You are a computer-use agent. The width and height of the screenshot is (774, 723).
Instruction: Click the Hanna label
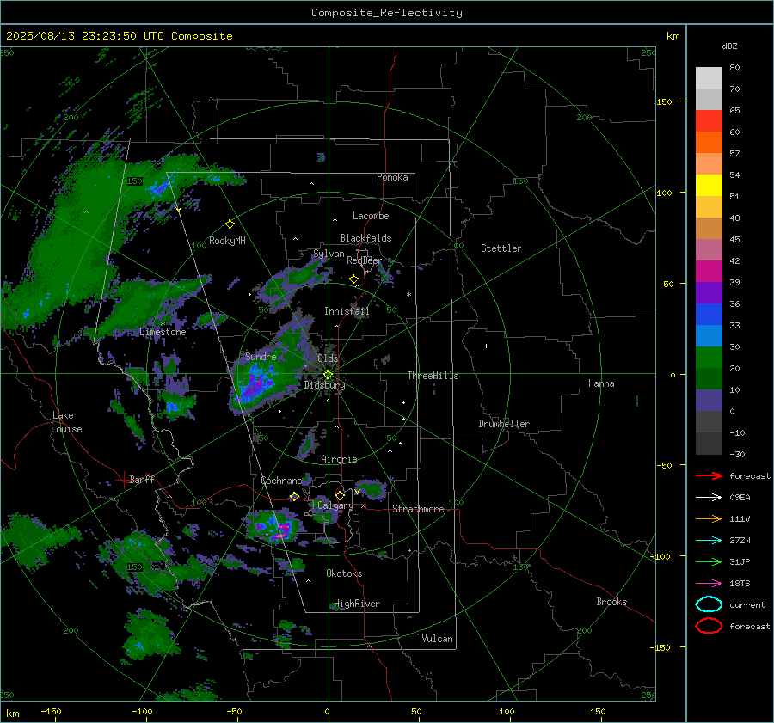[x=601, y=383]
